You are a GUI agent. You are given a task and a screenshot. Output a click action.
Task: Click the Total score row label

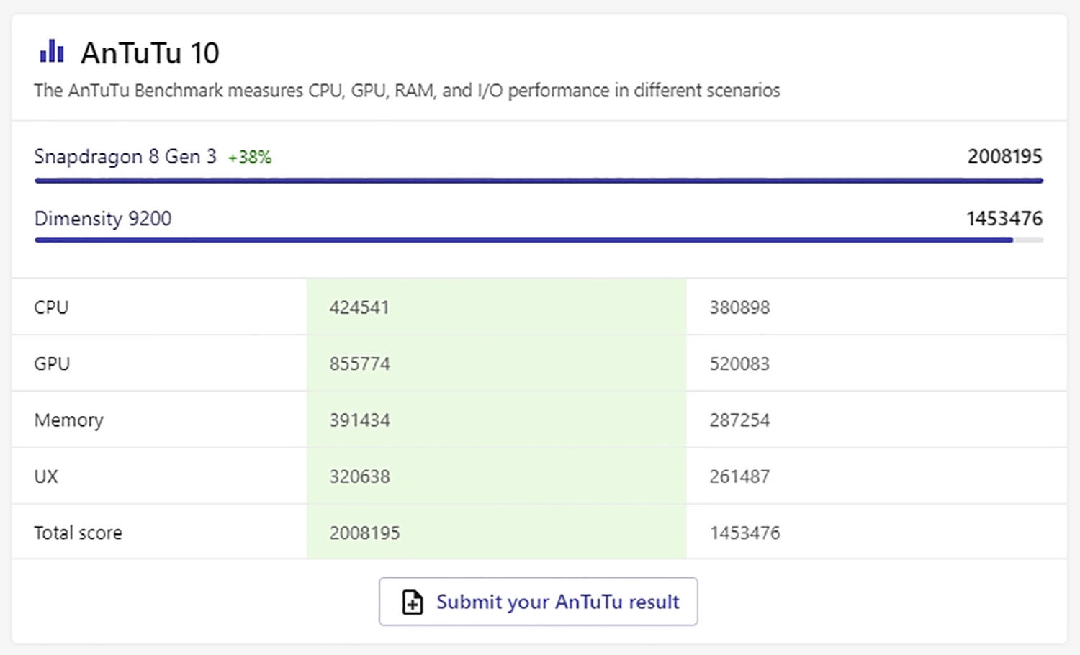click(78, 533)
